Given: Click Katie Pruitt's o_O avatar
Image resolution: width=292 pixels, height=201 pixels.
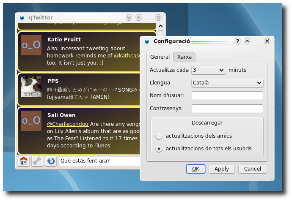Looking at the screenshot, I should 31,45.
